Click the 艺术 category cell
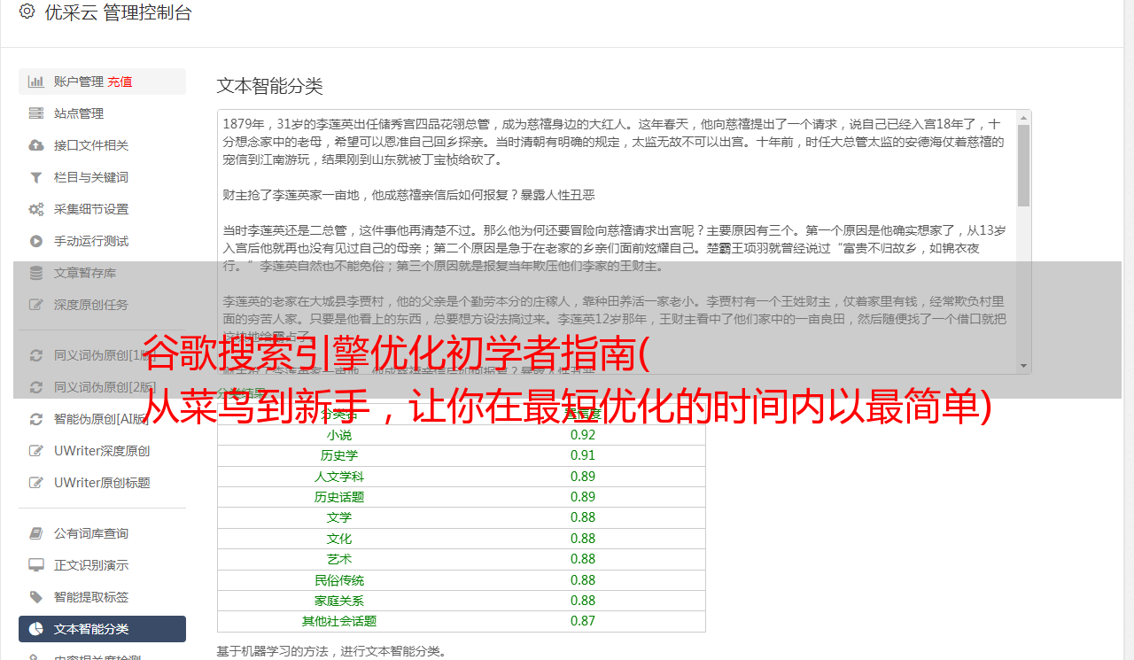Screen dimensions: 1134x660 point(339,559)
